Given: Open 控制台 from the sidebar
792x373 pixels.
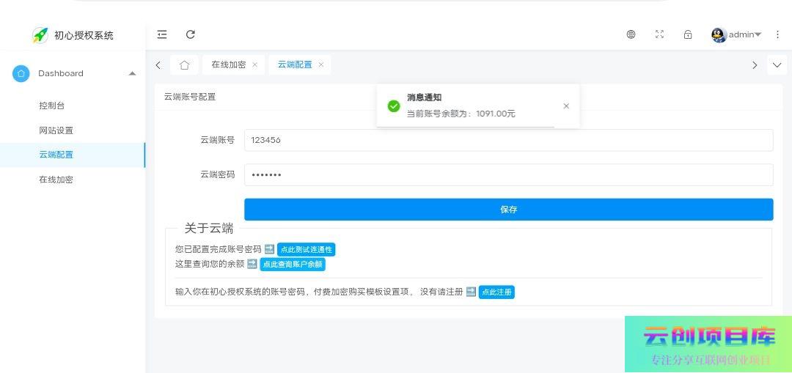Looking at the screenshot, I should coord(51,106).
